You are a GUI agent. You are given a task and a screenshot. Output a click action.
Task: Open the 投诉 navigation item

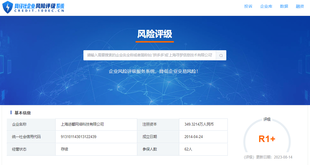[248, 6]
